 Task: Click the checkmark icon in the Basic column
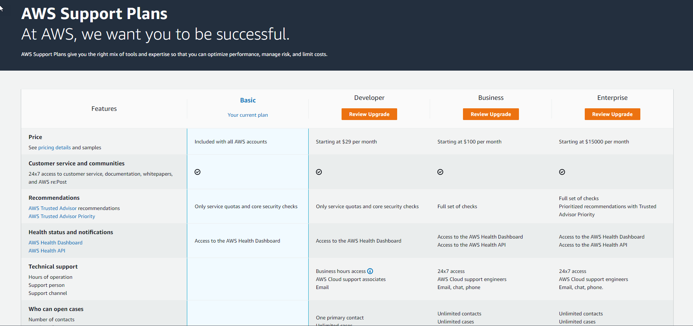coord(197,172)
